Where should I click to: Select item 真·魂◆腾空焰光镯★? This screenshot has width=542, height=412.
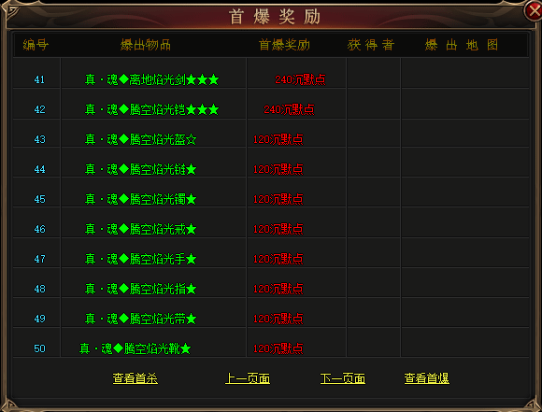click(x=141, y=199)
